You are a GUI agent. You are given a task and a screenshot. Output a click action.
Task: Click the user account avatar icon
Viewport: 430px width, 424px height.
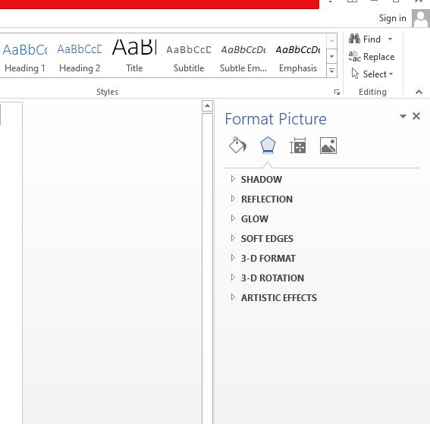coord(421,18)
